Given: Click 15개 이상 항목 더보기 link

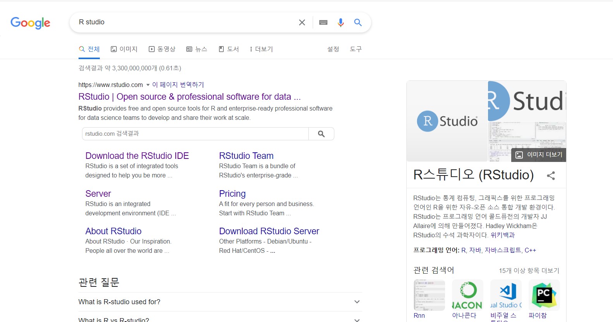Looking at the screenshot, I should coord(529,271).
